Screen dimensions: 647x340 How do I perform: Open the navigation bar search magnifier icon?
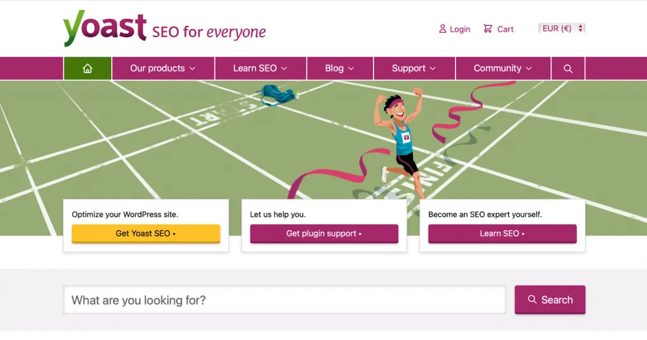coord(568,68)
